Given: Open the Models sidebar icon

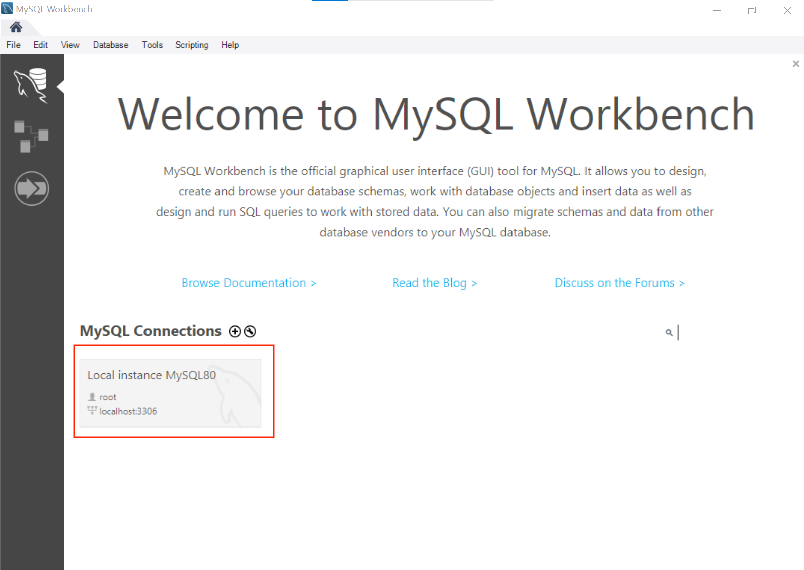Looking at the screenshot, I should point(31,136).
